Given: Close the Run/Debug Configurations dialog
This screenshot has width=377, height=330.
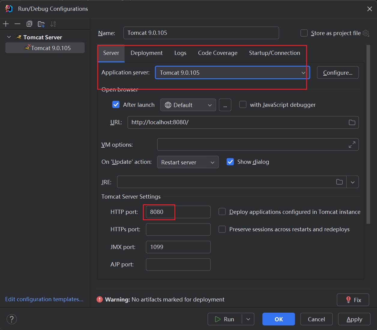Looking at the screenshot, I should (369, 9).
